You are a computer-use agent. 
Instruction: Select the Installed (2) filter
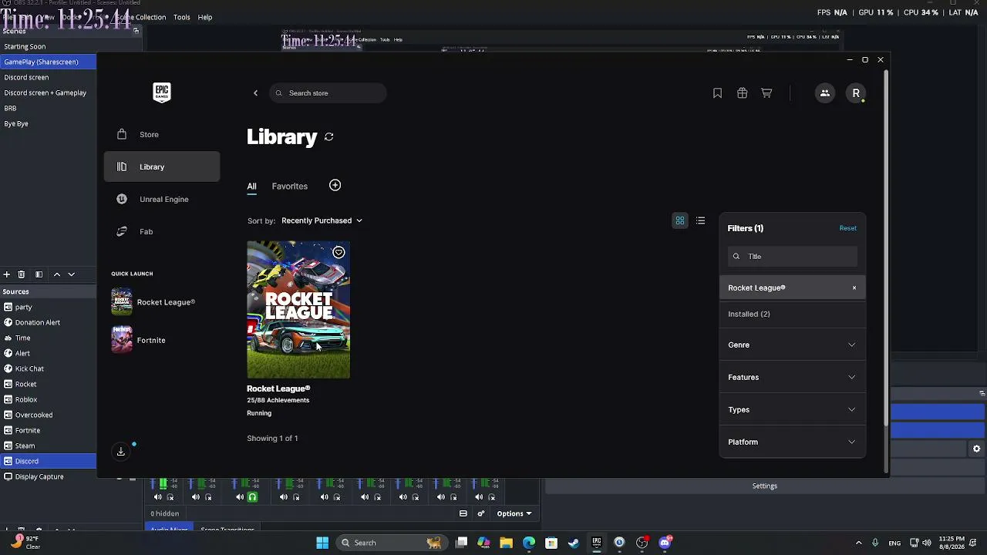793,314
